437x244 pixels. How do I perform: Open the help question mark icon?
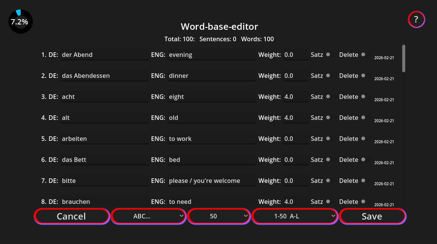tap(416, 19)
